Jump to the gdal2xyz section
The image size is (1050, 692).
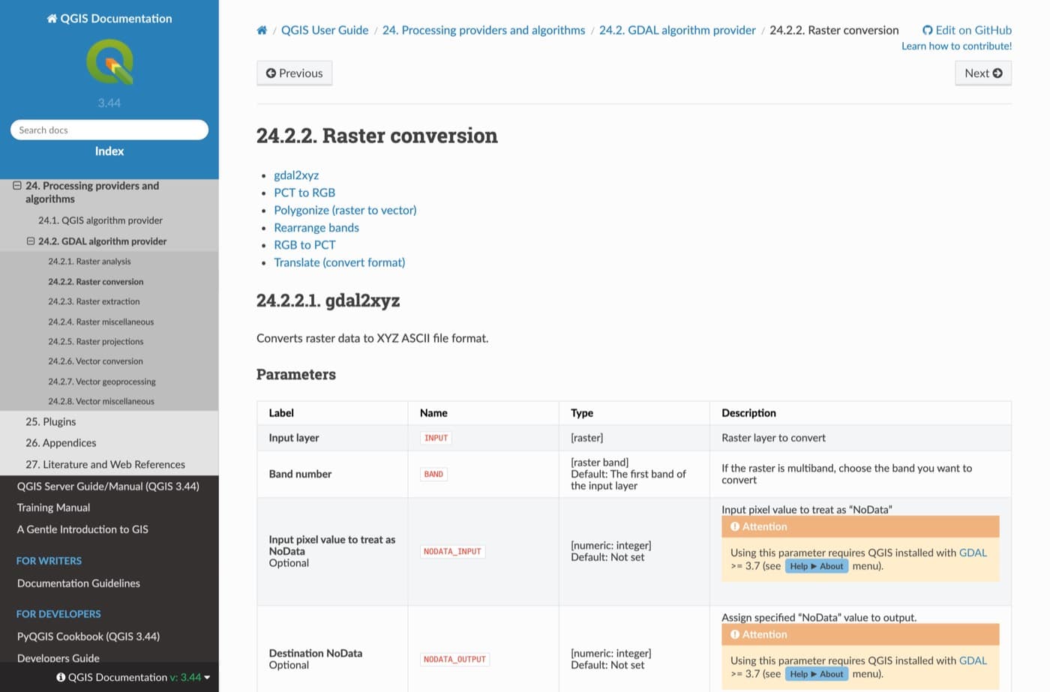[x=296, y=175]
